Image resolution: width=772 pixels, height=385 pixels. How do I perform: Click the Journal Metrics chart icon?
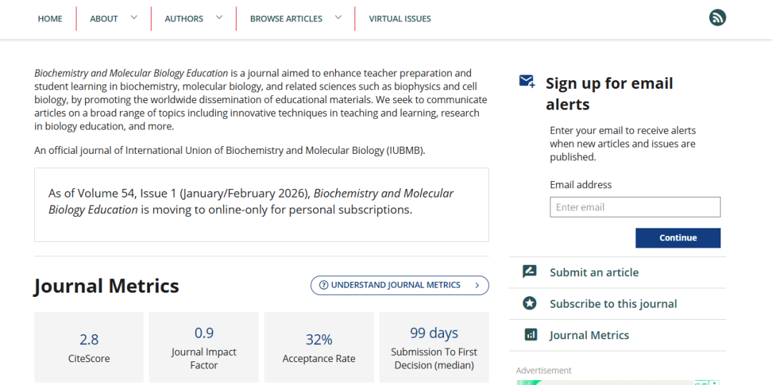(530, 335)
